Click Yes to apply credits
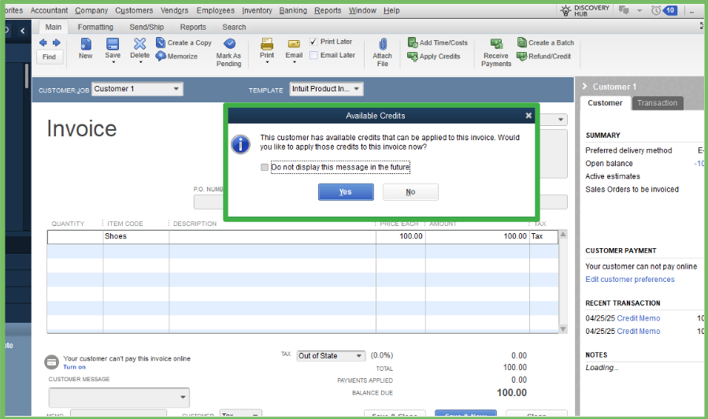Viewport: 708px width, 419px height. (x=345, y=192)
